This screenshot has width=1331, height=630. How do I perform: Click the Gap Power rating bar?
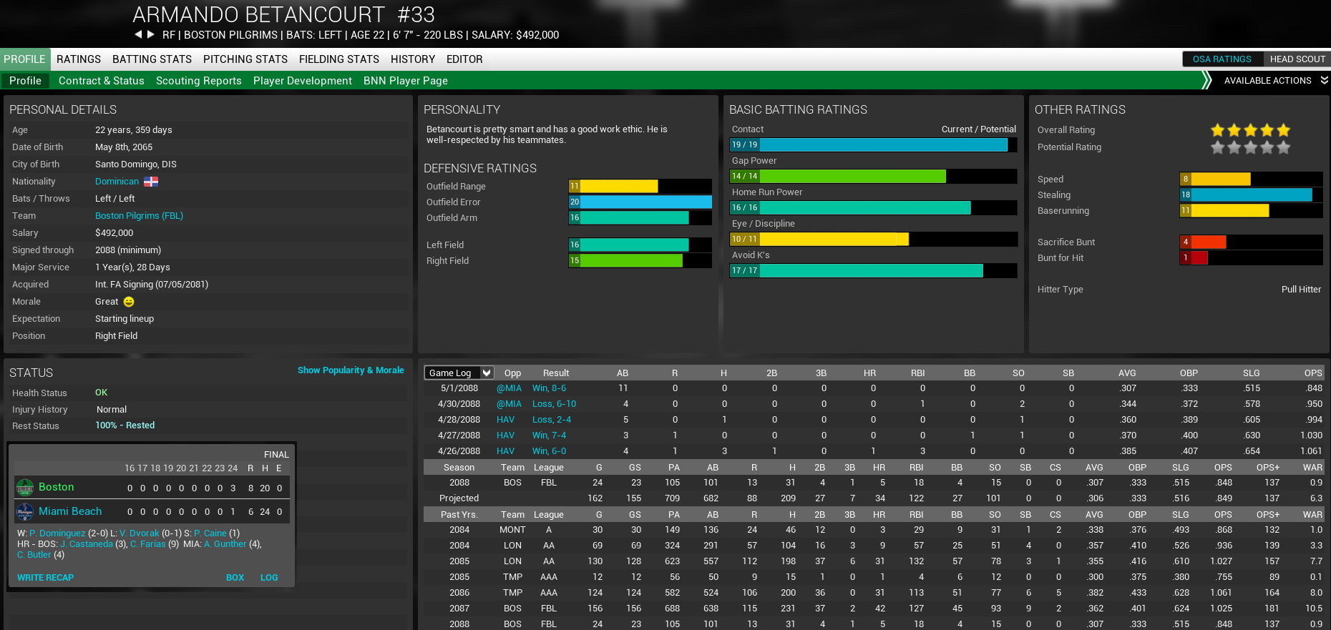pyautogui.click(x=873, y=176)
